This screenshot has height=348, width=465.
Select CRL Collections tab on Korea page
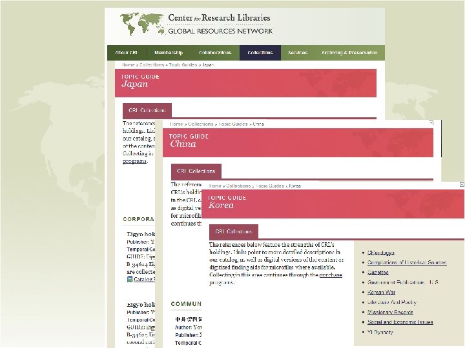tap(234, 231)
